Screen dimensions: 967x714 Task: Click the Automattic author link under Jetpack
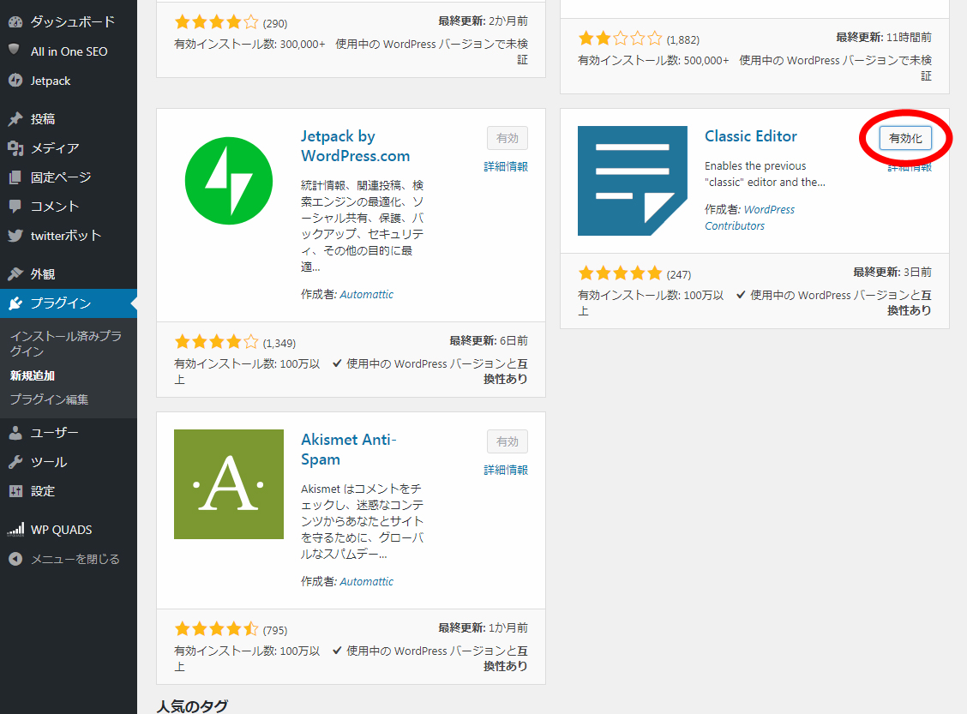[x=366, y=294]
